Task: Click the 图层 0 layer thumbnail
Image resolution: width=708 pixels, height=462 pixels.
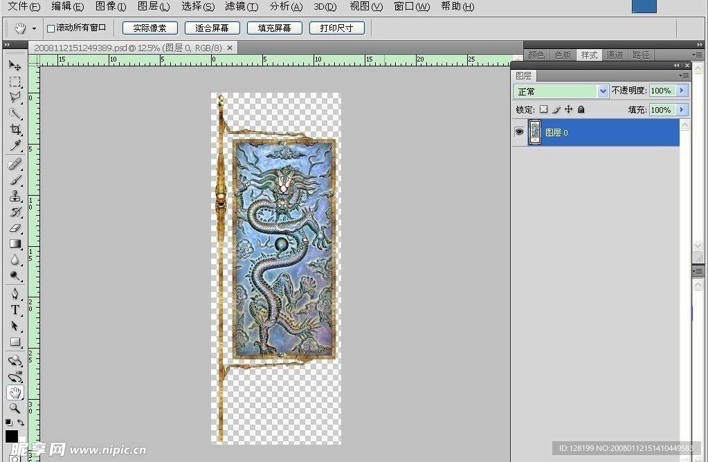Action: 534,132
